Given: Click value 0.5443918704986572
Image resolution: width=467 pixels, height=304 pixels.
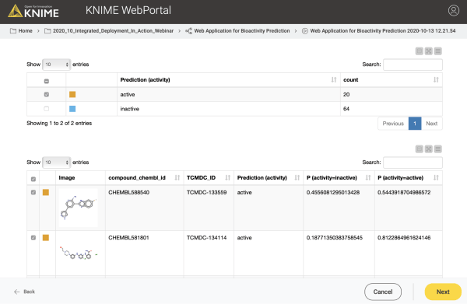Looking at the screenshot, I should (404, 193).
